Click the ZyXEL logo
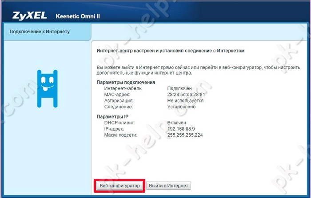Image resolution: width=311 pixels, height=198 pixels. [x=30, y=16]
